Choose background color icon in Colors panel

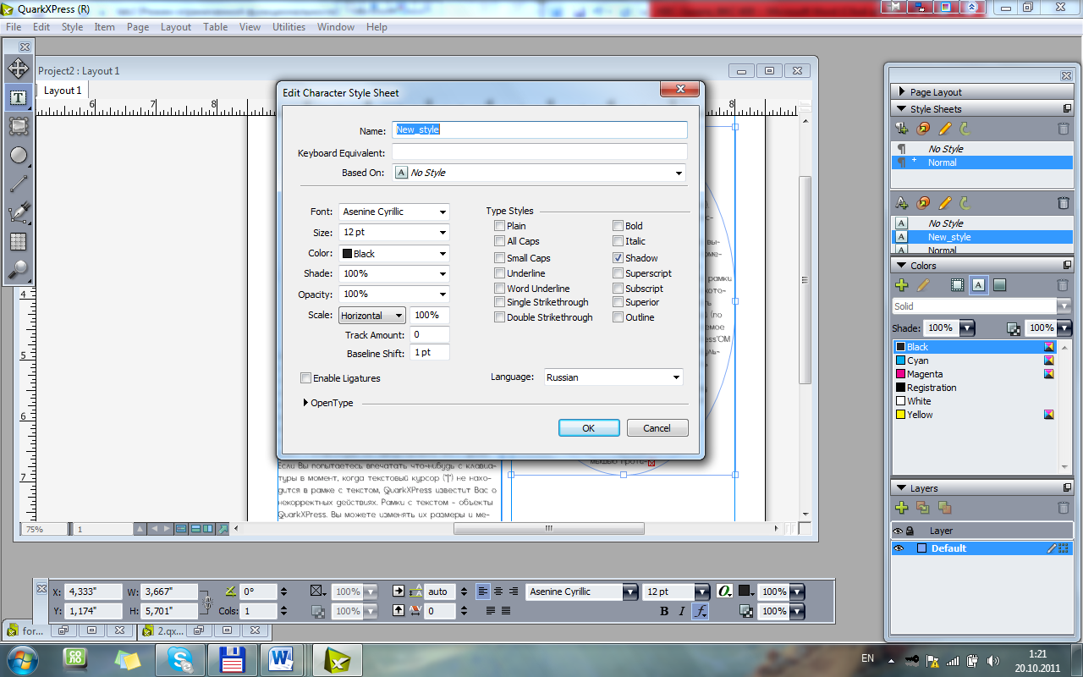(1000, 286)
